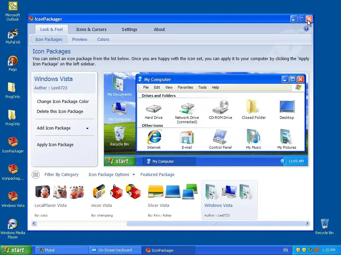Select the Pego desktop shortcut
Screen dimensions: 341x255
coord(13,63)
